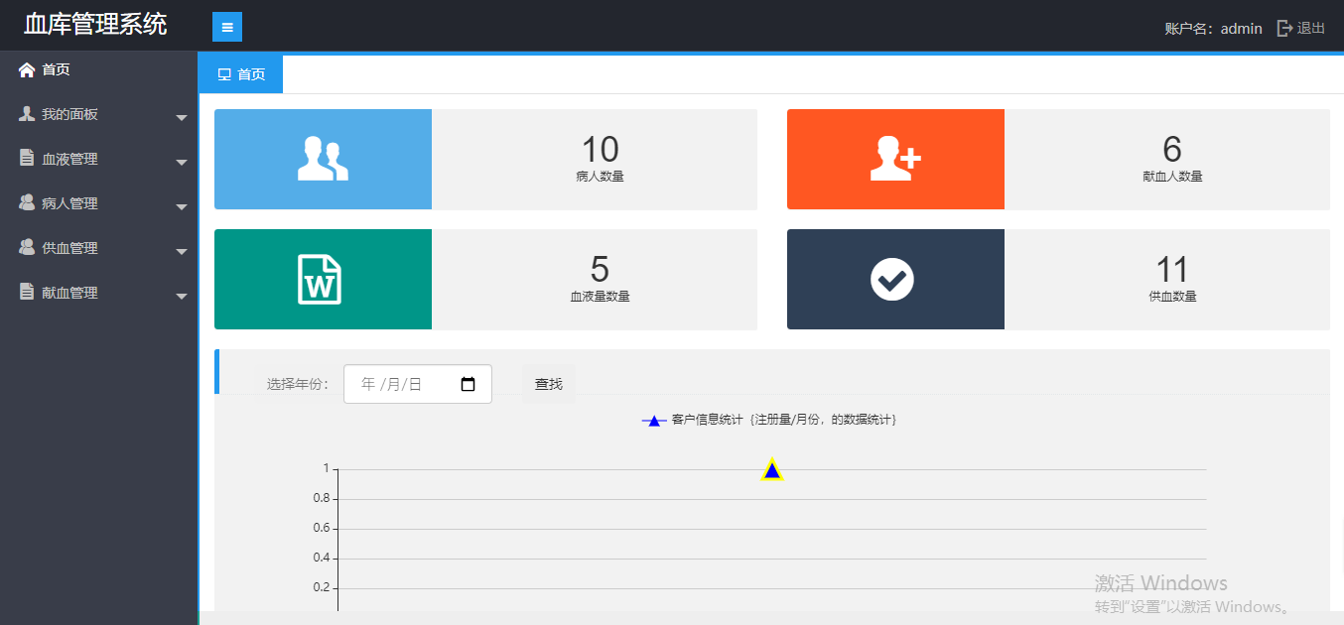The width and height of the screenshot is (1344, 625).
Task: Toggle the 客户信息统计 legend text
Action: [784, 420]
